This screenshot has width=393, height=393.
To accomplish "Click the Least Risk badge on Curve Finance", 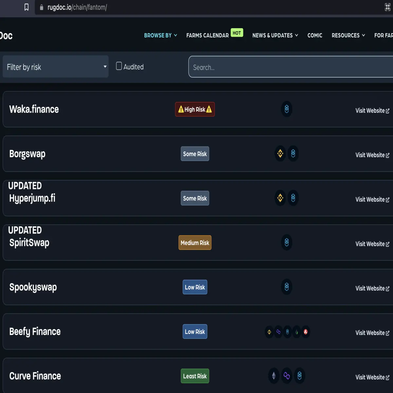I will point(195,376).
